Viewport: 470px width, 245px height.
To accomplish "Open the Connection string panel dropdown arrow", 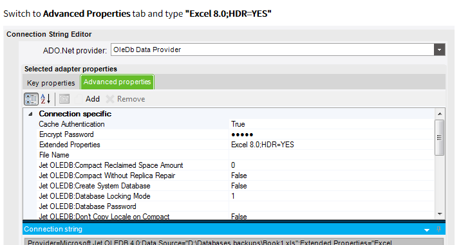I will coord(427,230).
